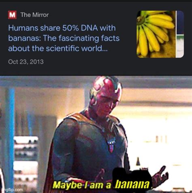This screenshot has height=193, width=192.
Task: Click the black blob behind the "banana" text
Action: coord(132,178)
